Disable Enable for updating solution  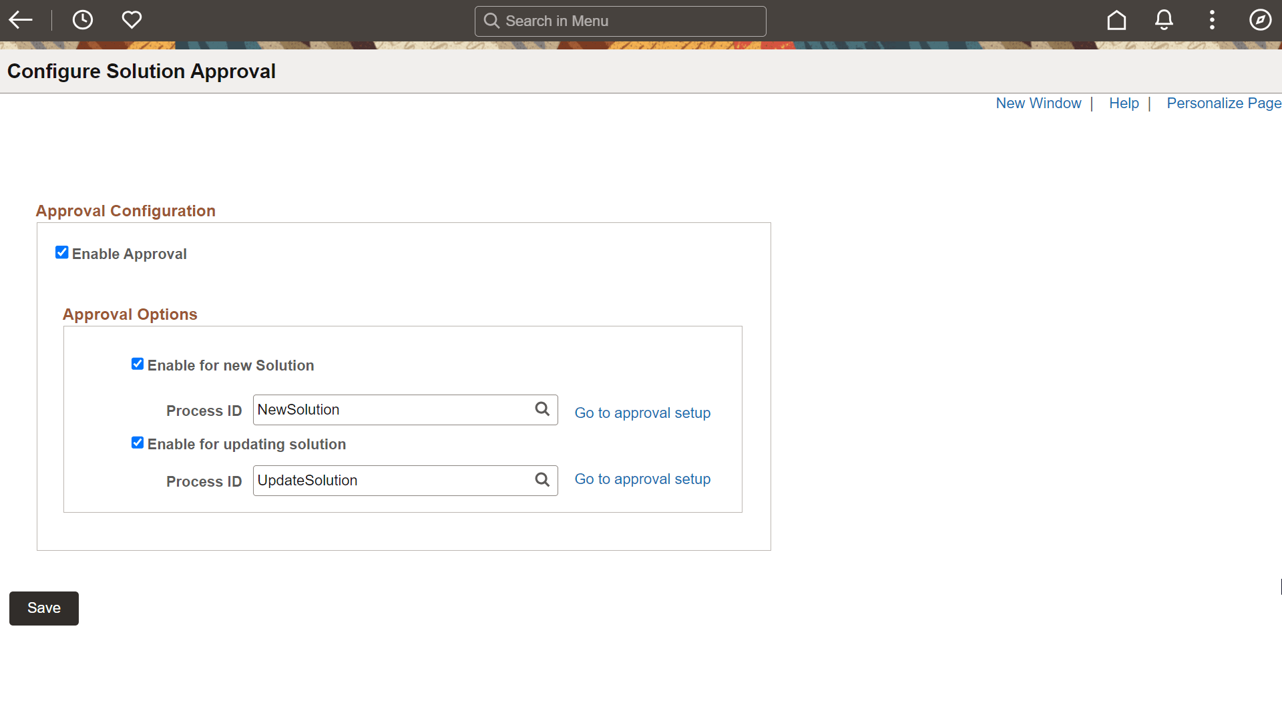pyautogui.click(x=138, y=442)
